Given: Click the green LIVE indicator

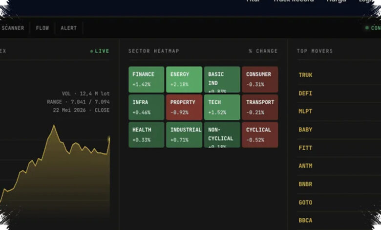Looking at the screenshot, I should 100,51.
